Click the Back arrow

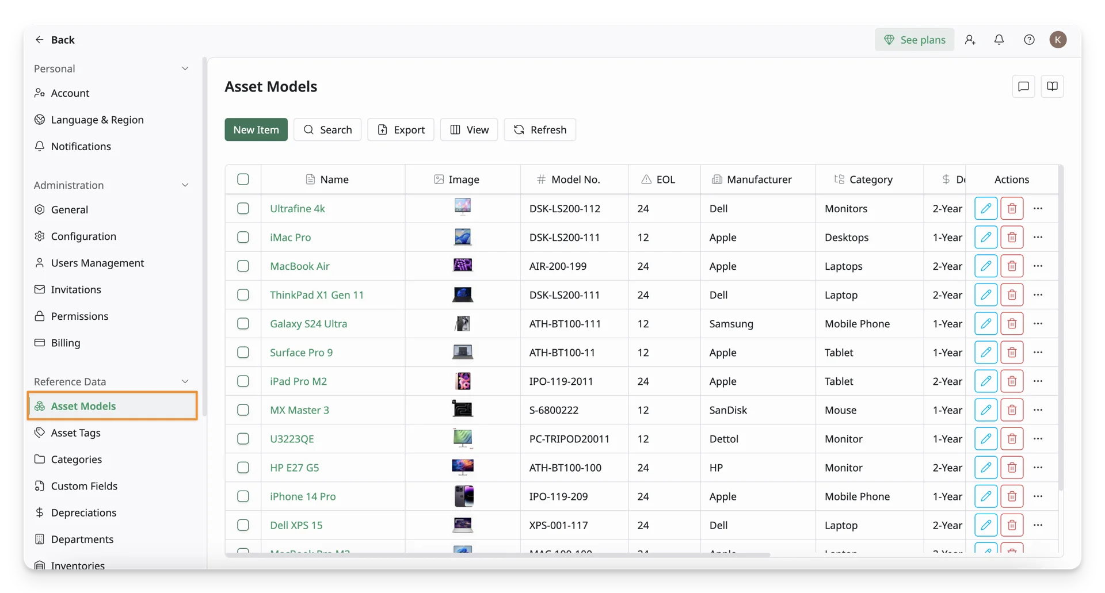click(x=39, y=39)
